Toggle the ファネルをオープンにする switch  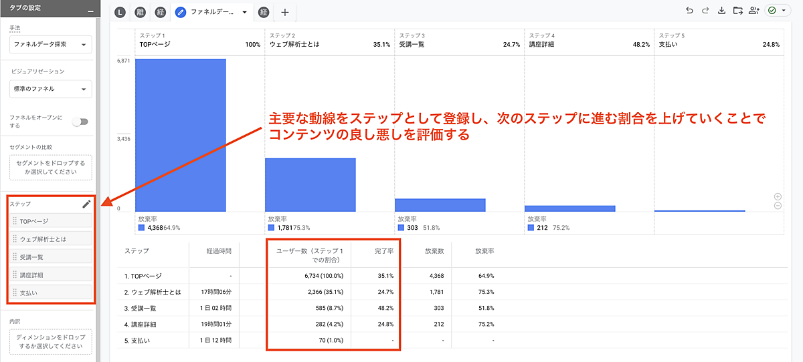pyautogui.click(x=80, y=121)
